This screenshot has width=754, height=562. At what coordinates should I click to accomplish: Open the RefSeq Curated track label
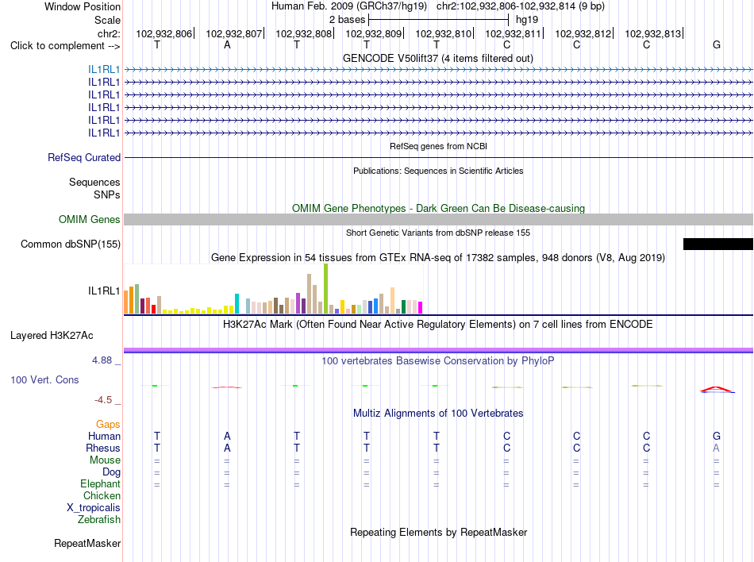pos(84,157)
